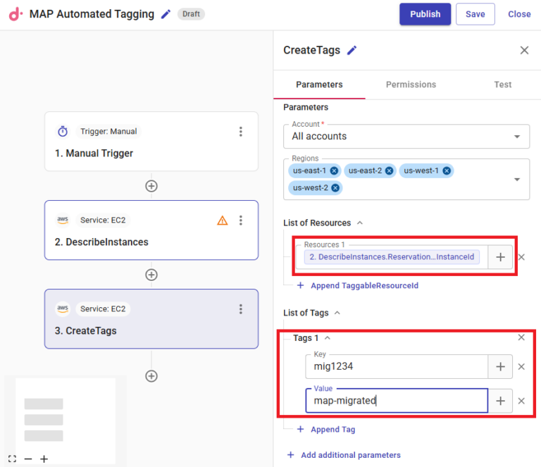Click the pencil icon next to CreateTags title
541x467 pixels.
tap(352, 50)
